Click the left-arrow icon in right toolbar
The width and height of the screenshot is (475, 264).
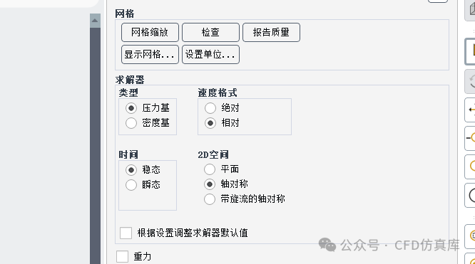[x=471, y=110]
